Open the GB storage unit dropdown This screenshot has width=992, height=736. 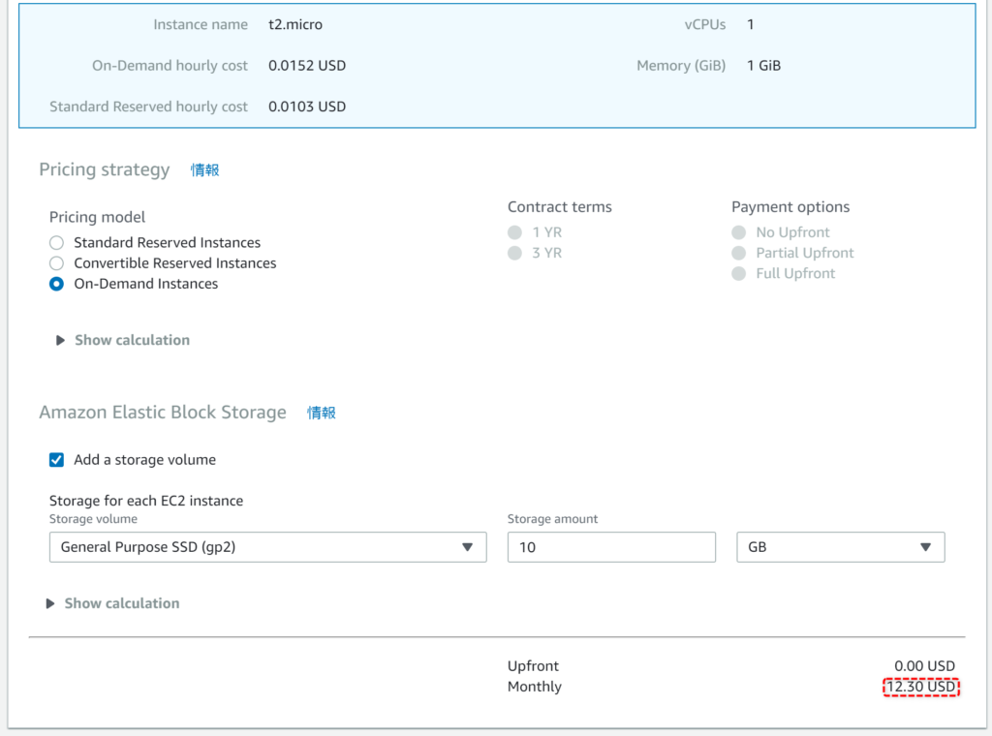click(840, 547)
